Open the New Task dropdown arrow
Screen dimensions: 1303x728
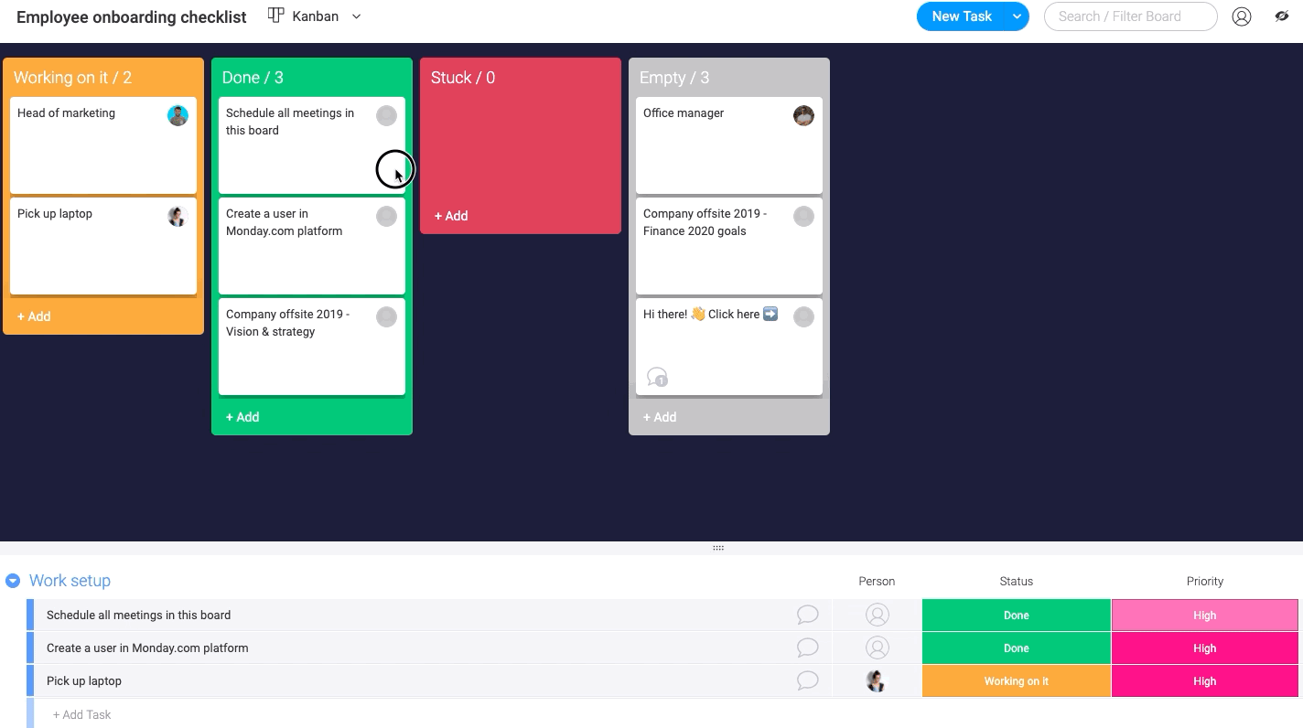click(x=1017, y=16)
